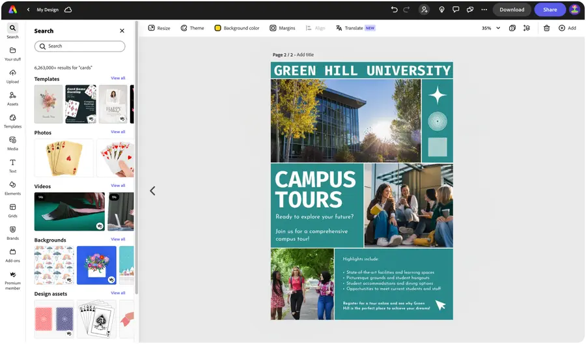Click the My Design document name

pos(48,10)
